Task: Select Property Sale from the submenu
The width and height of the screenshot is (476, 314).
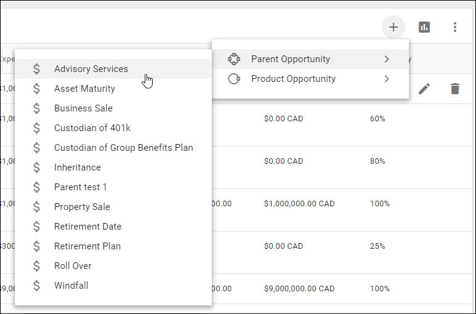Action: coord(82,207)
